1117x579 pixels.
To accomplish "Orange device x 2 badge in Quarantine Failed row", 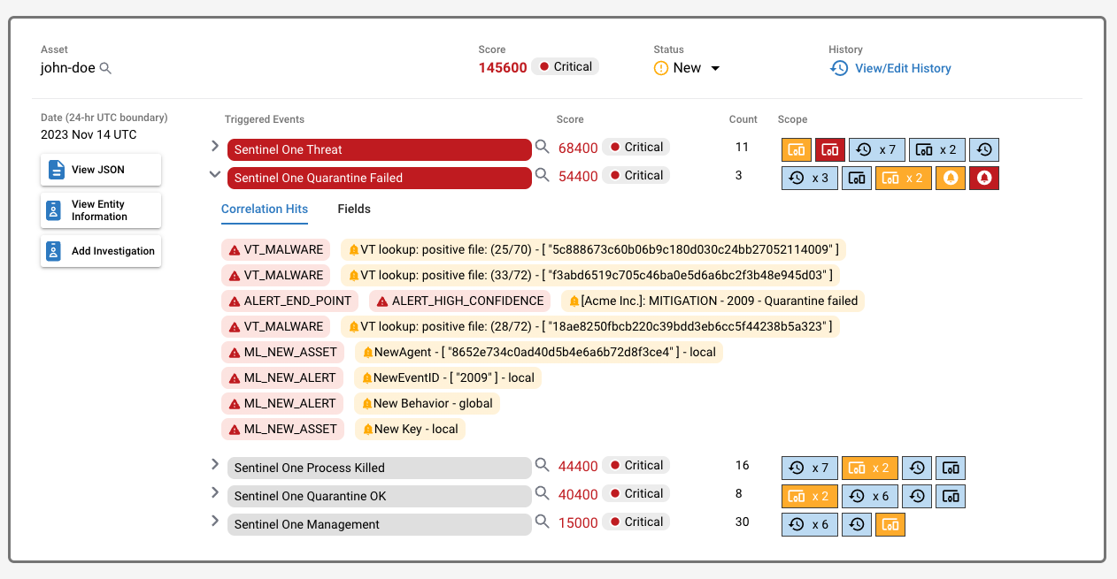I will (904, 178).
